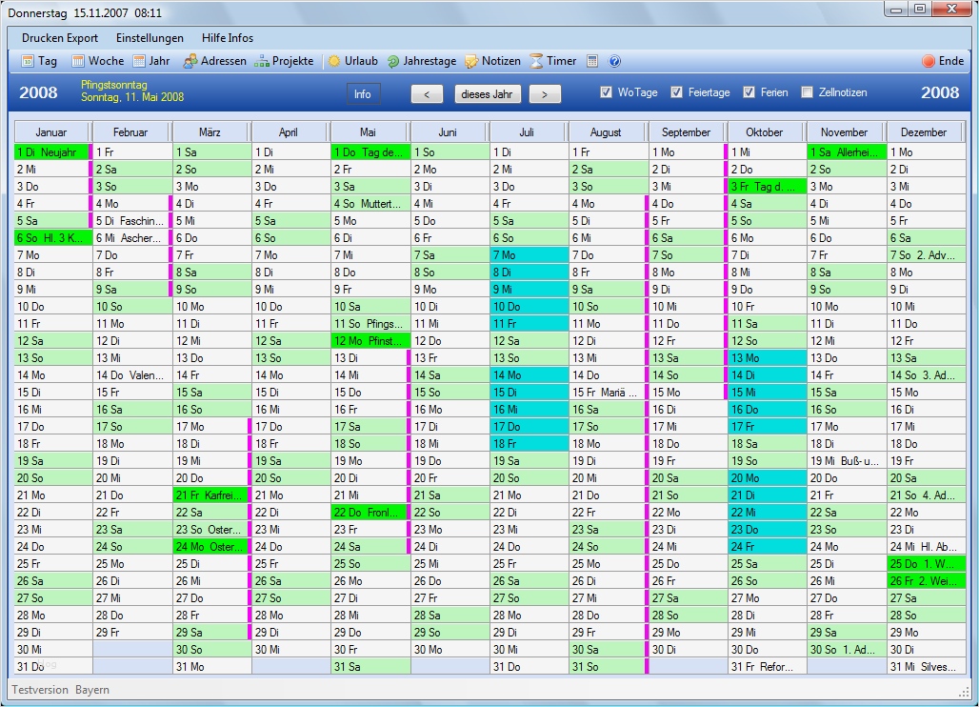Select the 5 Di Faschin... cell
The width and height of the screenshot is (979, 707).
click(x=132, y=220)
